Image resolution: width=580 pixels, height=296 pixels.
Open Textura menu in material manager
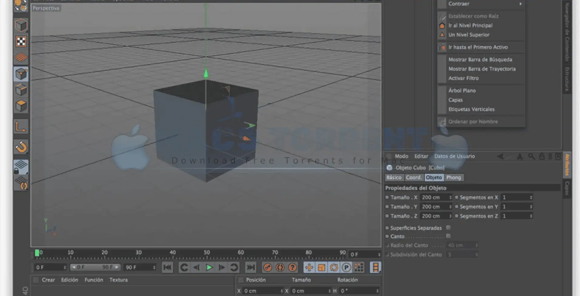pyautogui.click(x=118, y=280)
